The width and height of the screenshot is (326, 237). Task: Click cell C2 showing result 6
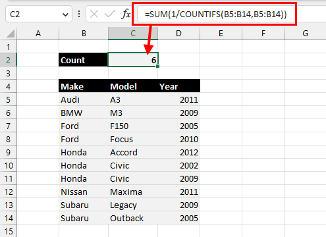(133, 60)
